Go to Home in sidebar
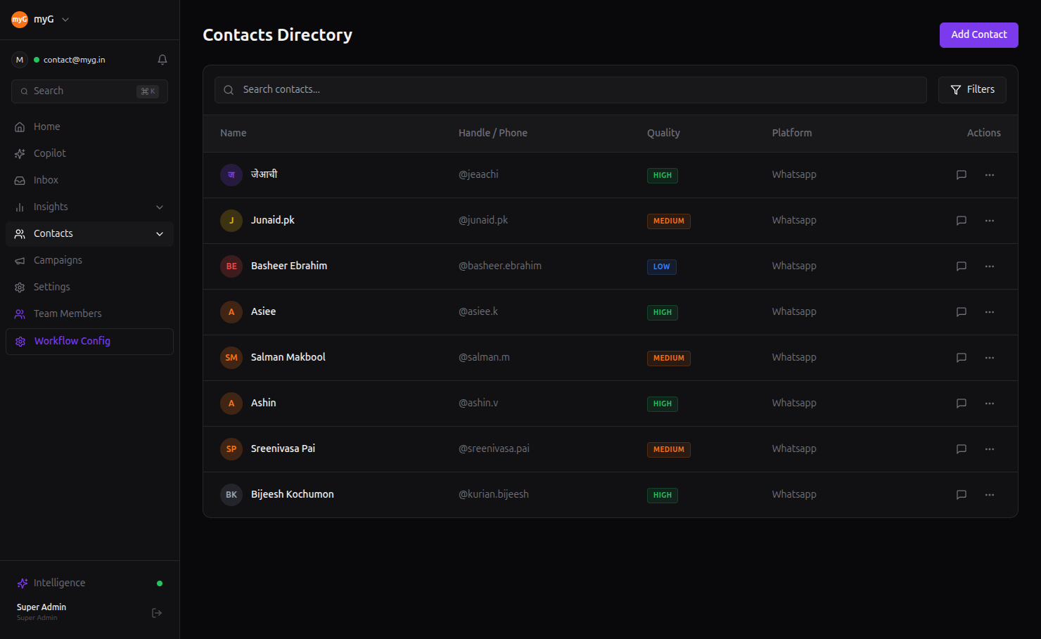1041x639 pixels. click(89, 127)
